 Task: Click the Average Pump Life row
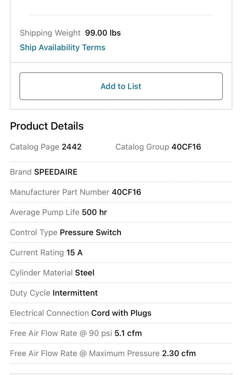pos(121,212)
